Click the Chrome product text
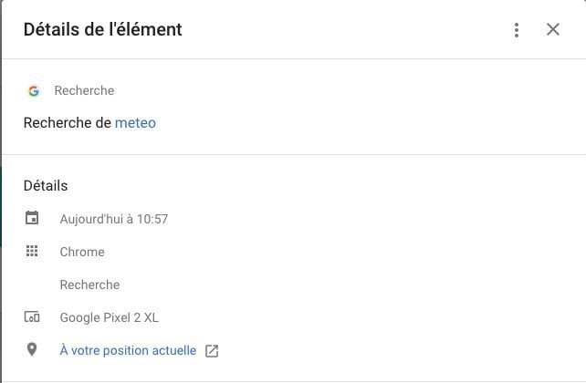 coord(82,252)
